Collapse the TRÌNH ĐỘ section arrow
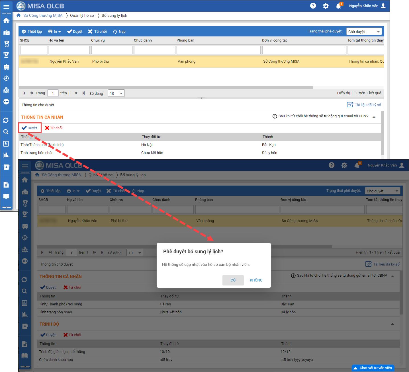 click(x=392, y=324)
